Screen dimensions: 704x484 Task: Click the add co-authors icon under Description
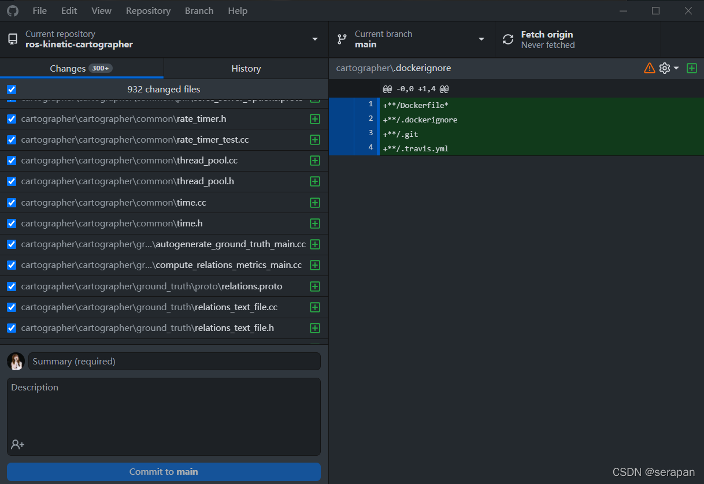(x=17, y=445)
